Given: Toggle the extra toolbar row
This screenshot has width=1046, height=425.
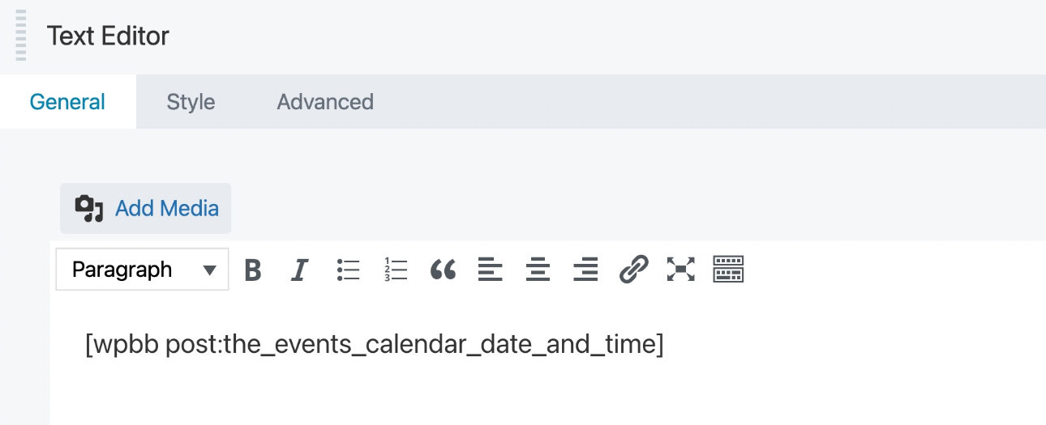Looking at the screenshot, I should [728, 270].
